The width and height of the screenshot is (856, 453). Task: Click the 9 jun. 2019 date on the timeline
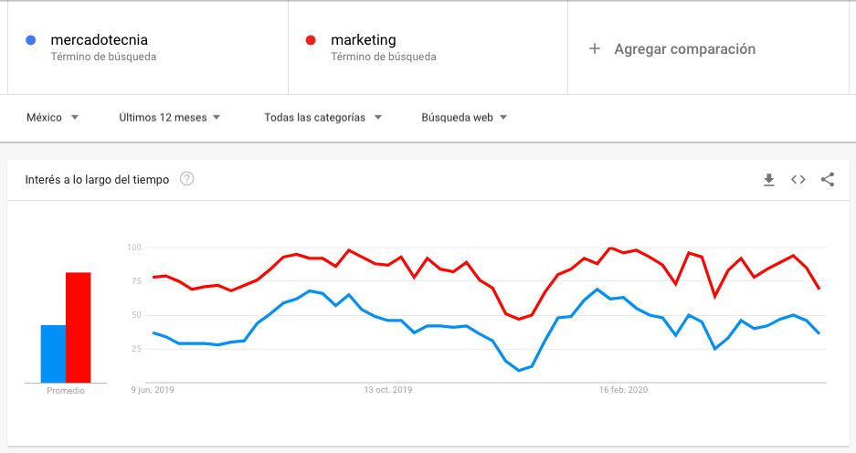coord(152,390)
